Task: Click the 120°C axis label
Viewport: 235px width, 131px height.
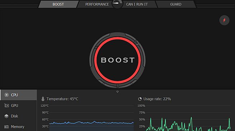Action: click(x=45, y=106)
